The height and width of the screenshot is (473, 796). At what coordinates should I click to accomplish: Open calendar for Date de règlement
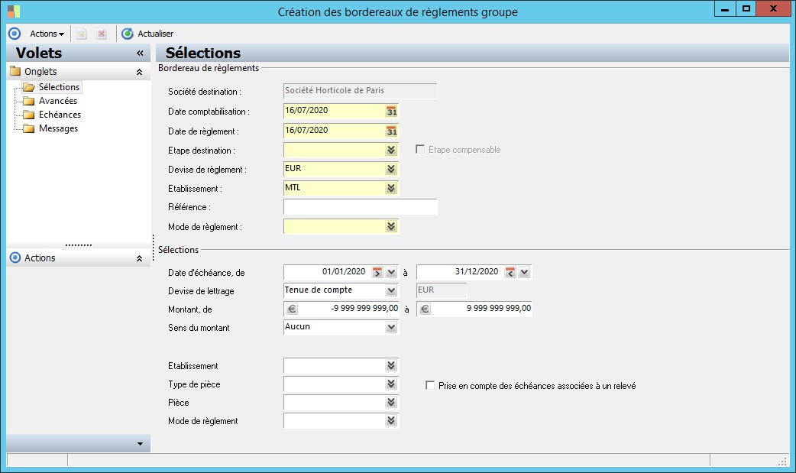point(391,131)
